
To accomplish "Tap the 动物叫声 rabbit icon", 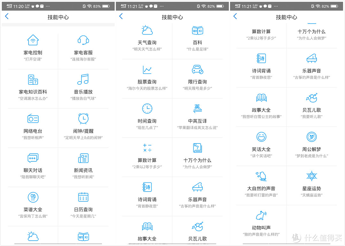I will click(261, 215).
